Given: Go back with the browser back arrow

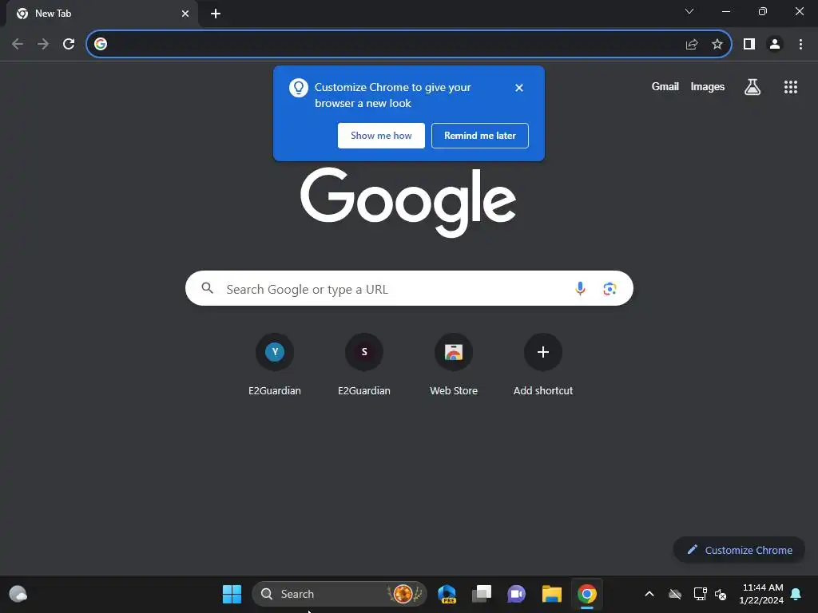Looking at the screenshot, I should [x=18, y=45].
